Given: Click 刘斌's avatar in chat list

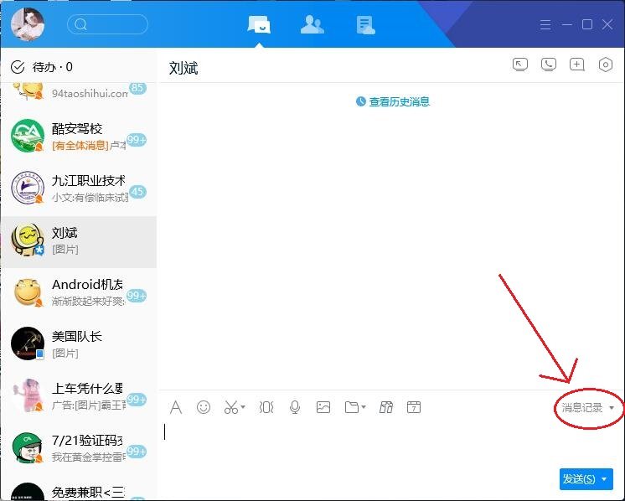Looking at the screenshot, I should 27,240.
